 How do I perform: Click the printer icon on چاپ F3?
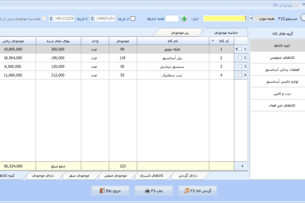click(x=147, y=191)
